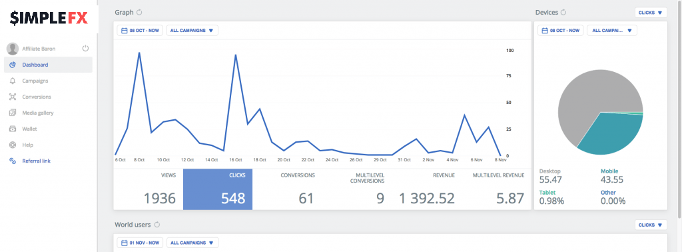Refresh the Graph panel
Image resolution: width=682 pixels, height=252 pixels.
point(139,12)
